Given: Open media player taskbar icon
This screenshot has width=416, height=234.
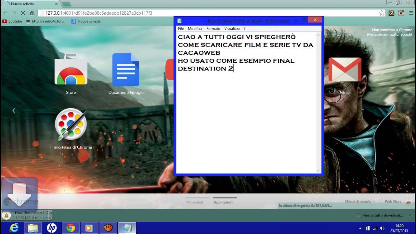Looking at the screenshot, I should [89, 228].
